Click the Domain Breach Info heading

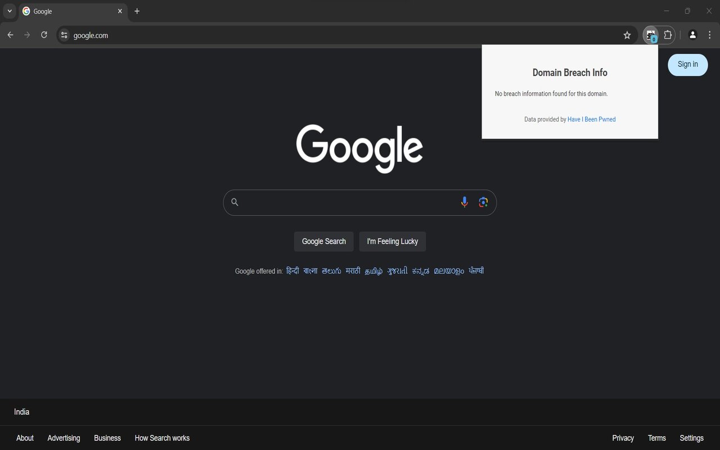tap(570, 73)
